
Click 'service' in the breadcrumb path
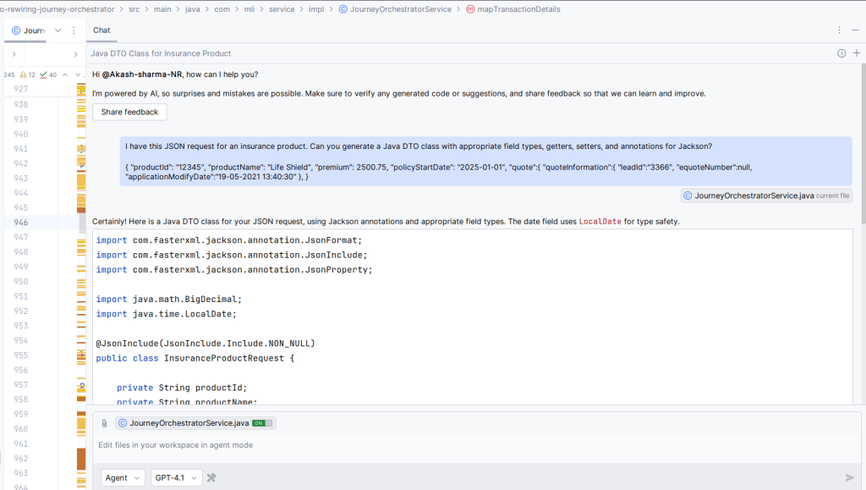[x=282, y=9]
